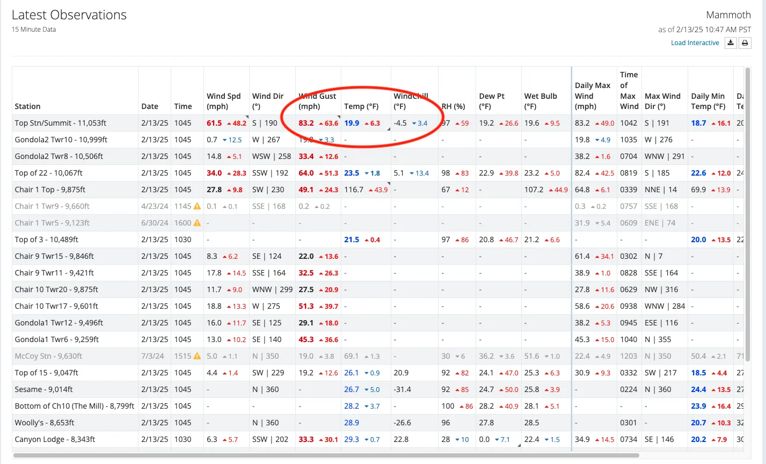This screenshot has height=464, width=766.
Task: Click summit daily min temp 18.7
Action: (x=698, y=123)
